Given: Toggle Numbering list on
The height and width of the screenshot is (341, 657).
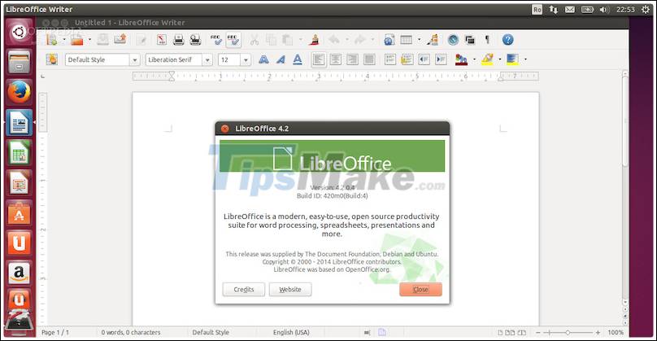Looking at the screenshot, I should click(390, 59).
